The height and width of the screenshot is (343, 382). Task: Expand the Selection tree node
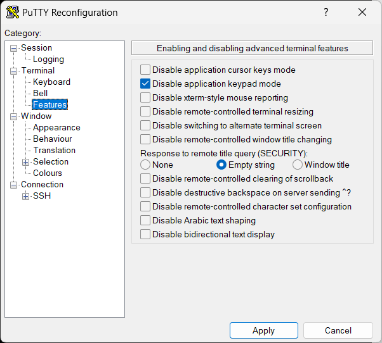click(x=25, y=162)
